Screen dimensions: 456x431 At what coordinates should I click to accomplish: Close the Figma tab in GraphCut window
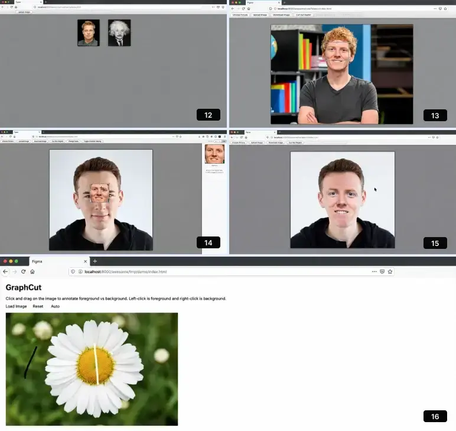click(85, 261)
